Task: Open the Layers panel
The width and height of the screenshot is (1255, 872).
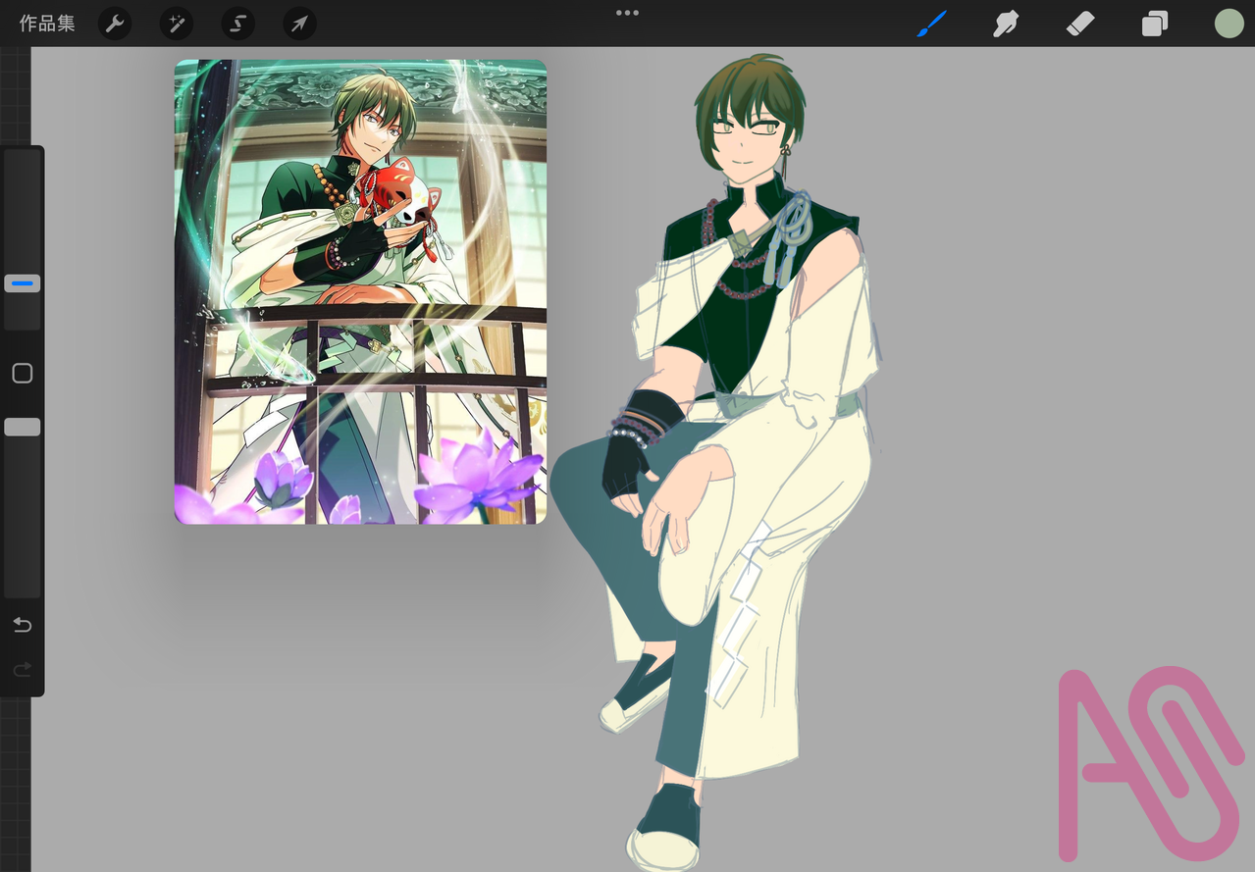Action: [1154, 23]
